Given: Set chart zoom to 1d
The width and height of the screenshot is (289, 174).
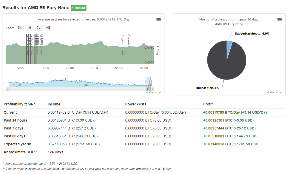Looking at the screenshot, I should click(29, 28).
